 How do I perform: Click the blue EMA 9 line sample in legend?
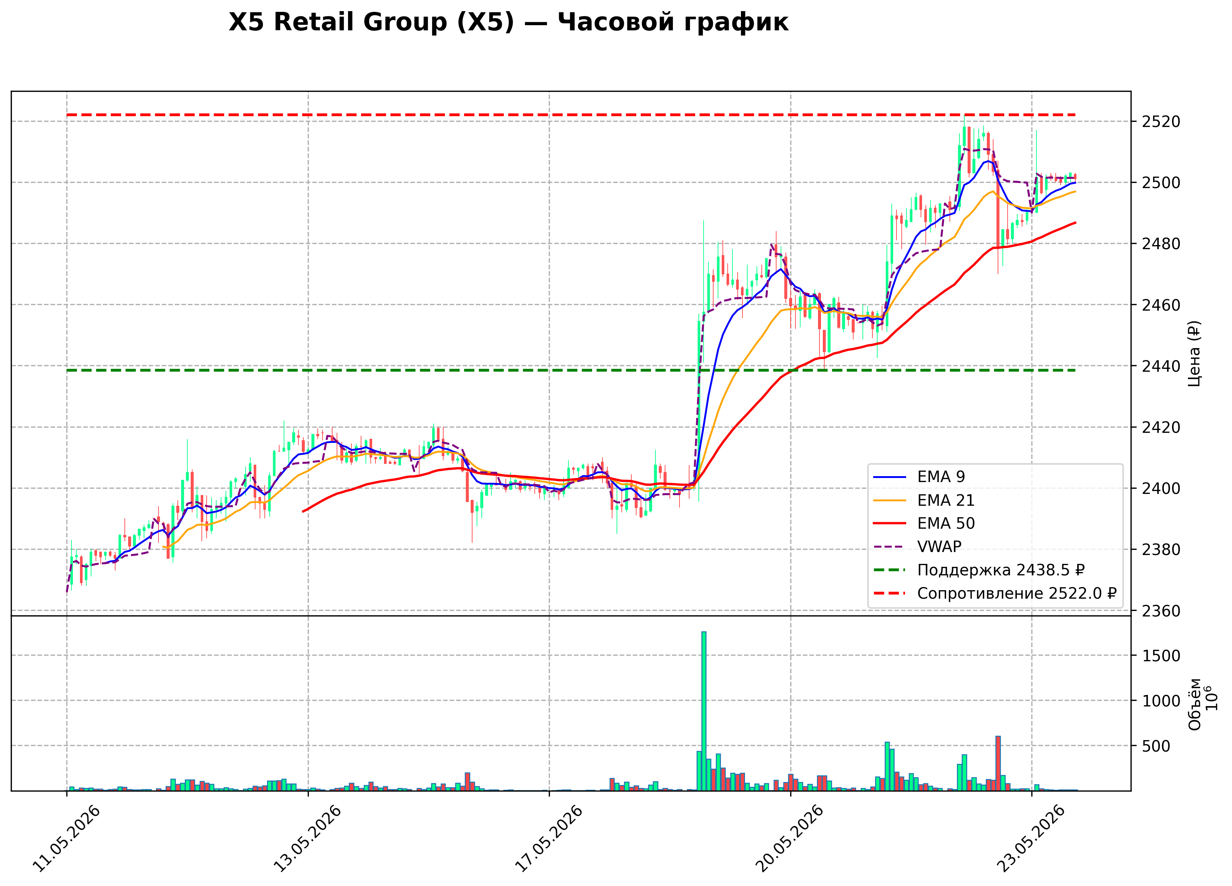click(x=890, y=477)
